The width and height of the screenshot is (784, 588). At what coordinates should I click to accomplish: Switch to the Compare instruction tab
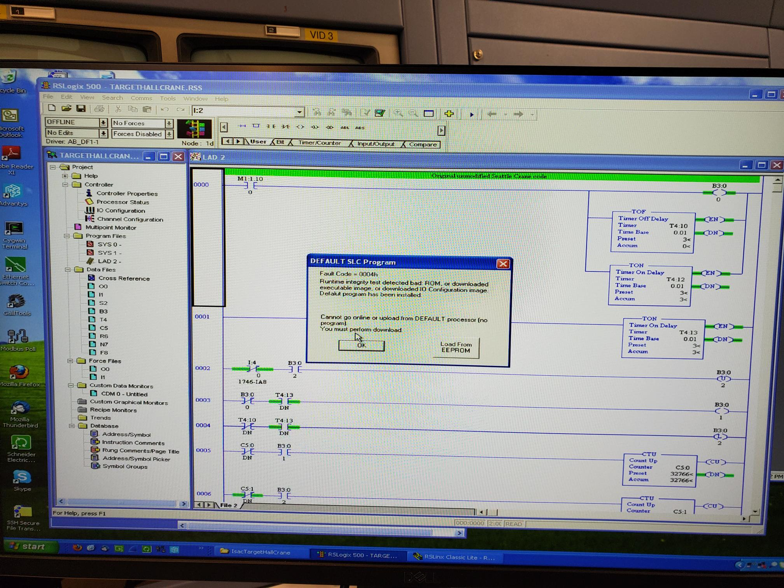(x=423, y=144)
